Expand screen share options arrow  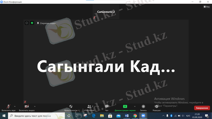point(135,107)
